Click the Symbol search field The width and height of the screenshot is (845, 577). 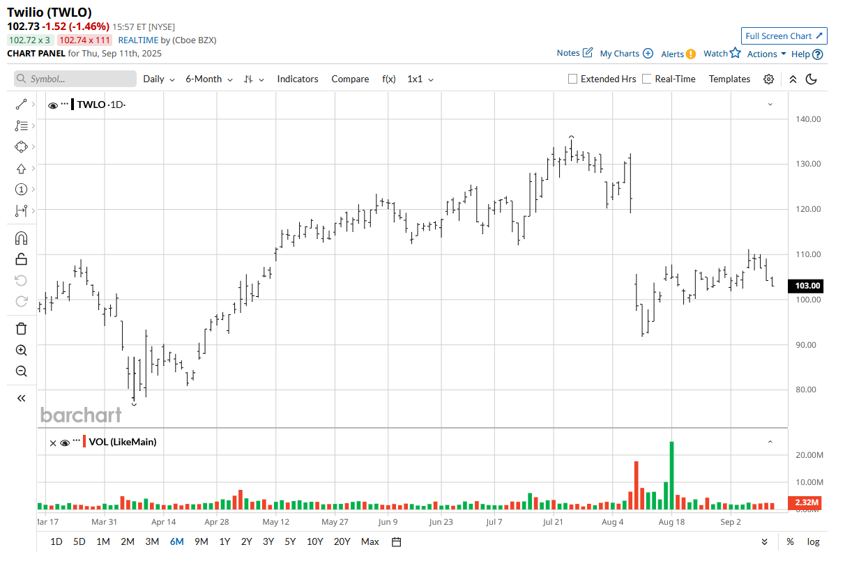(75, 79)
